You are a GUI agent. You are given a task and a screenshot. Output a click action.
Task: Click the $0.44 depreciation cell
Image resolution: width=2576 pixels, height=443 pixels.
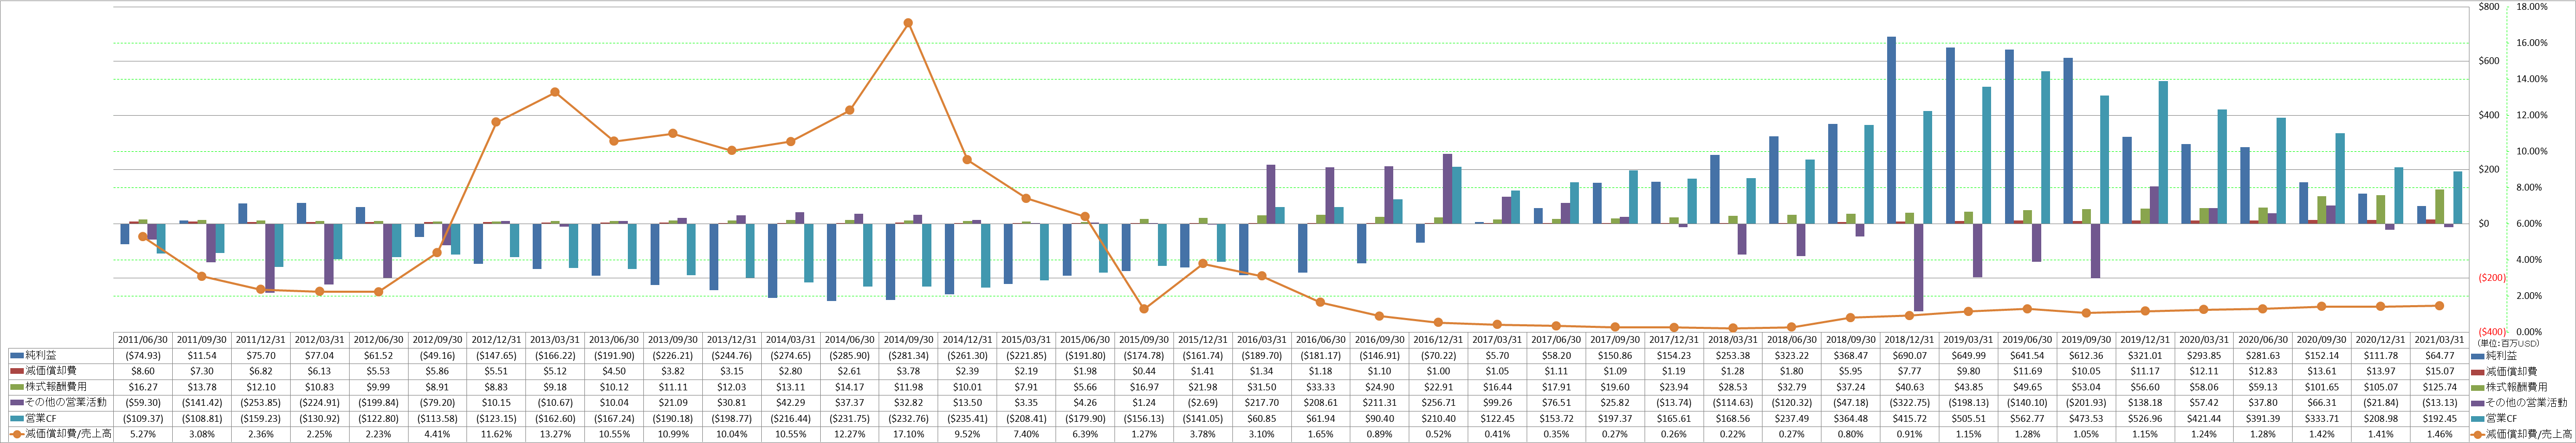1143,371
